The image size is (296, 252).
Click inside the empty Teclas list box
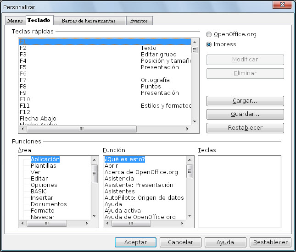(240, 192)
